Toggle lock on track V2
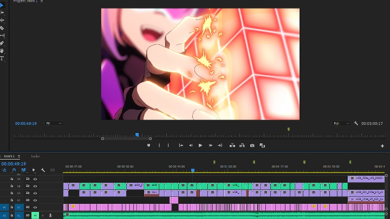This screenshot has height=219, width=390. pos(12,200)
